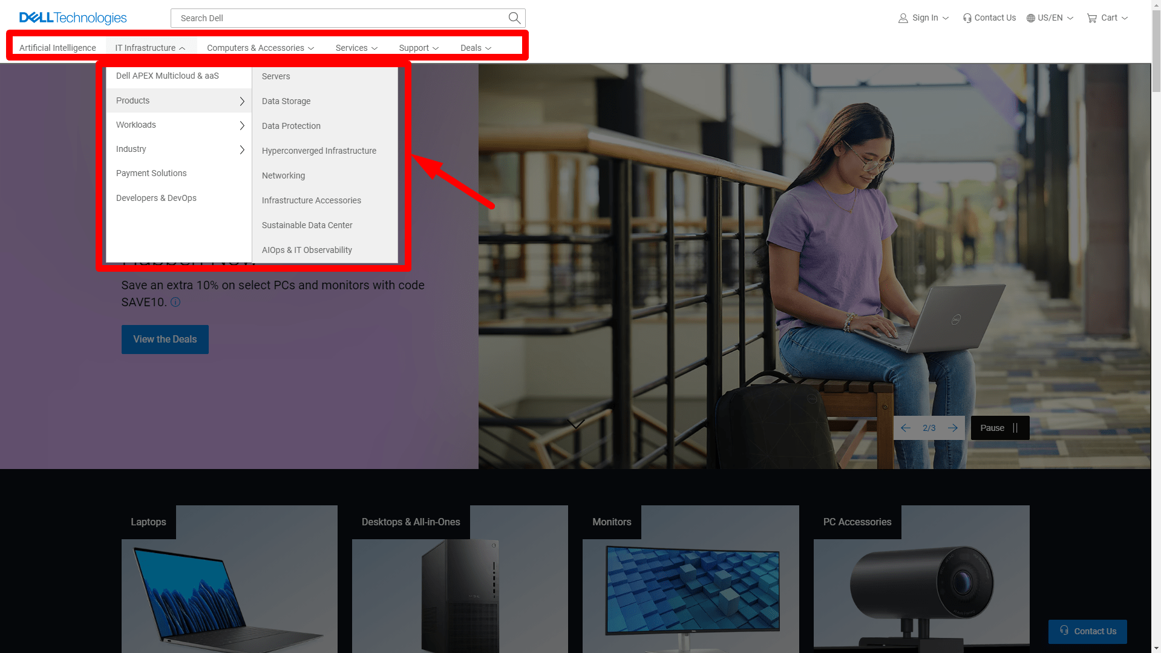Click the Sign In user icon

coord(903,18)
